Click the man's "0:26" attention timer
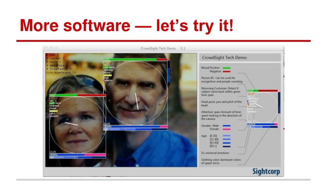The image size is (327, 184). point(107,124)
